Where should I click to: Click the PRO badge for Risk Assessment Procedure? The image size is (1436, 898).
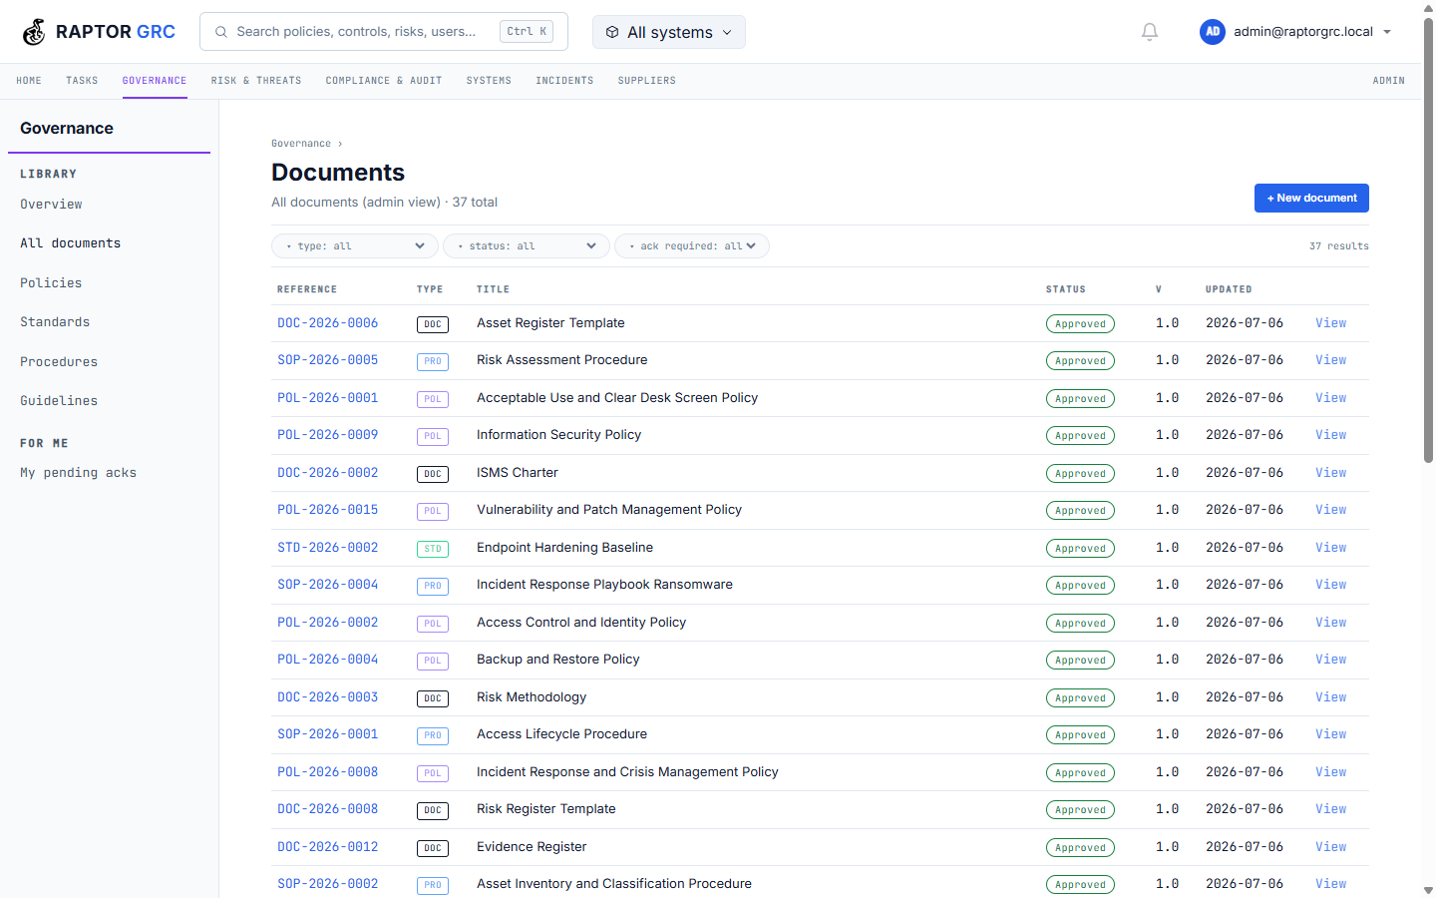coord(433,361)
